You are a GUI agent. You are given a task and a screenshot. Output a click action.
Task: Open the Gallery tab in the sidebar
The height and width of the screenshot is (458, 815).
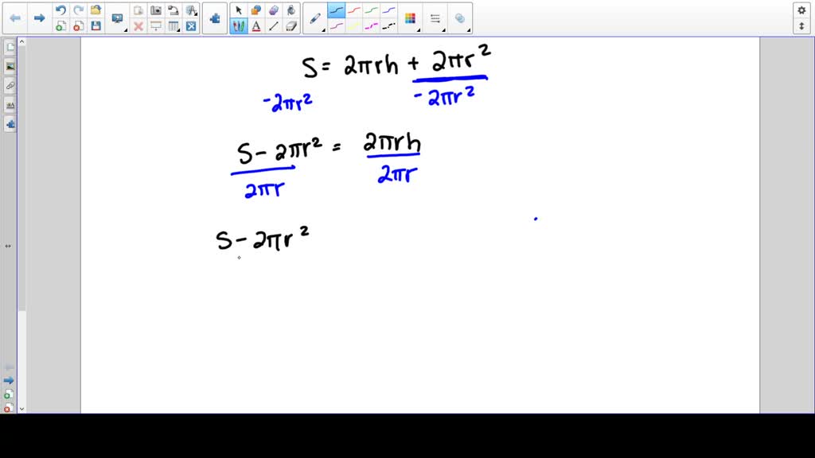point(9,67)
